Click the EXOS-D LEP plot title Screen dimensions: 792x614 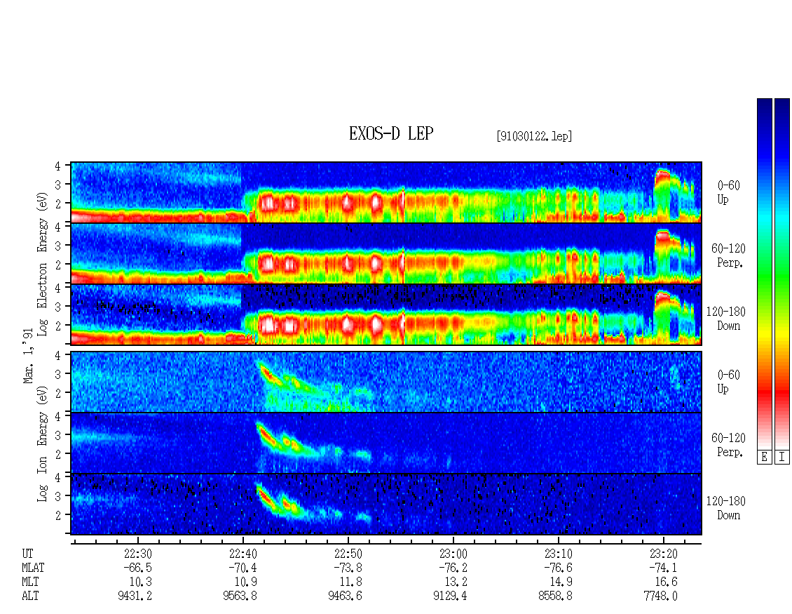click(x=391, y=133)
